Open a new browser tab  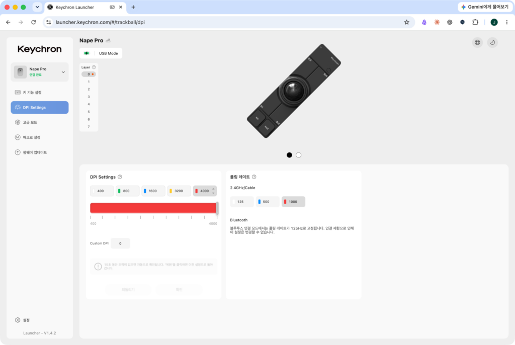point(133,7)
